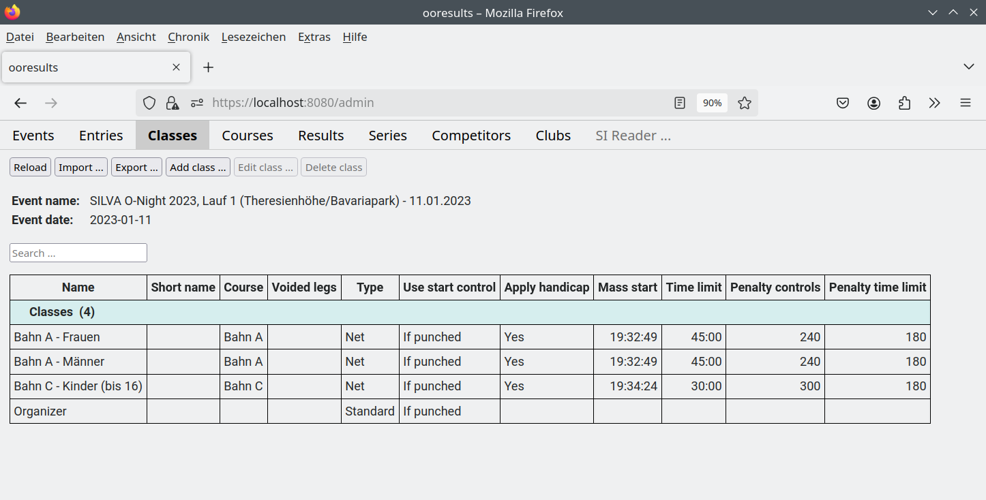Click the 90% zoom level indicator
Viewport: 986px width, 500px height.
pos(712,103)
